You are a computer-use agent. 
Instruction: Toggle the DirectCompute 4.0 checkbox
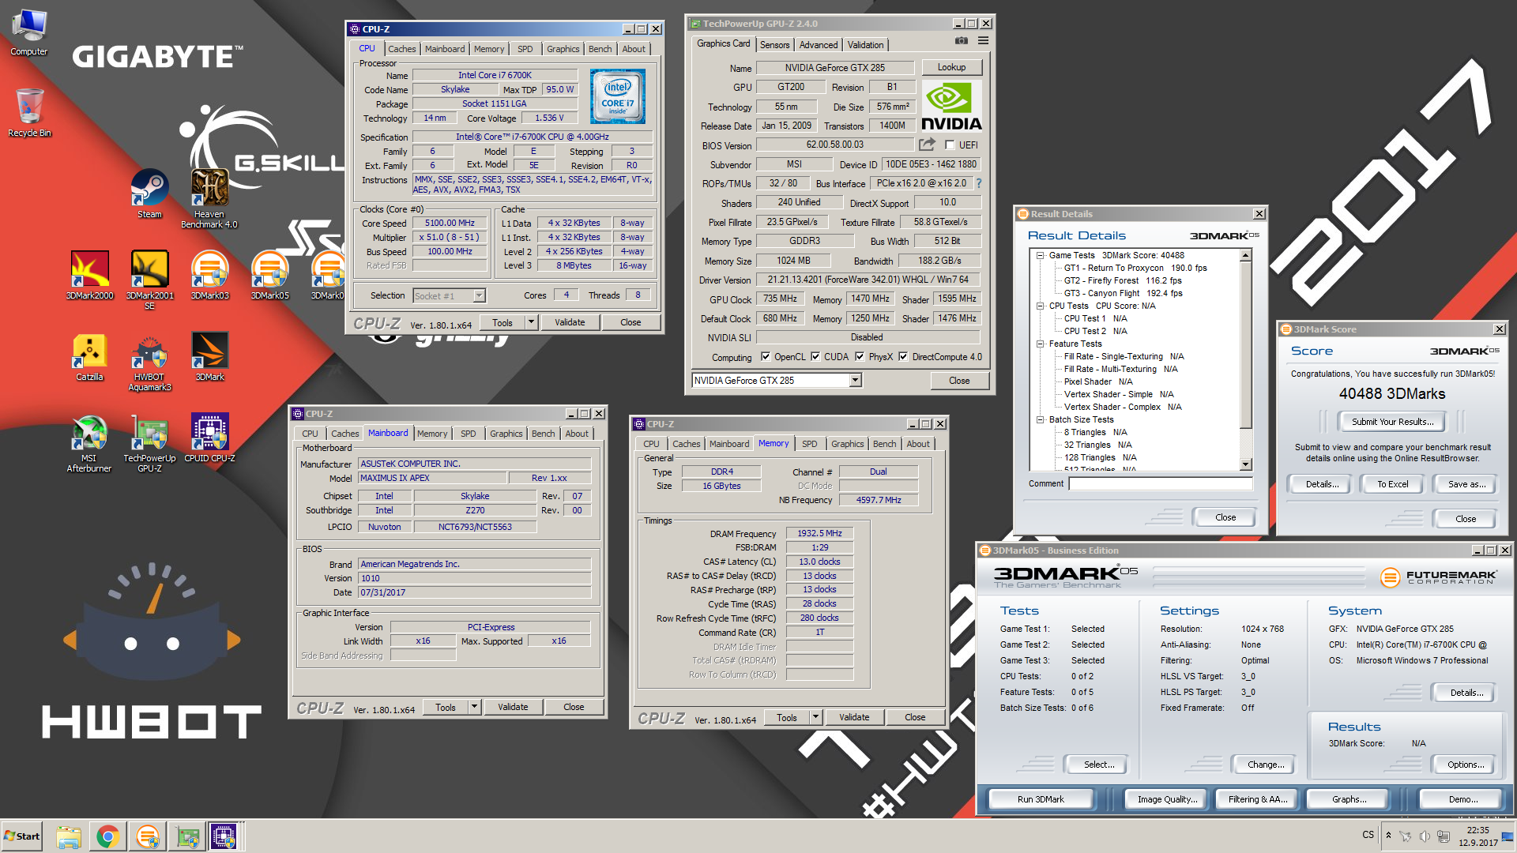903,357
